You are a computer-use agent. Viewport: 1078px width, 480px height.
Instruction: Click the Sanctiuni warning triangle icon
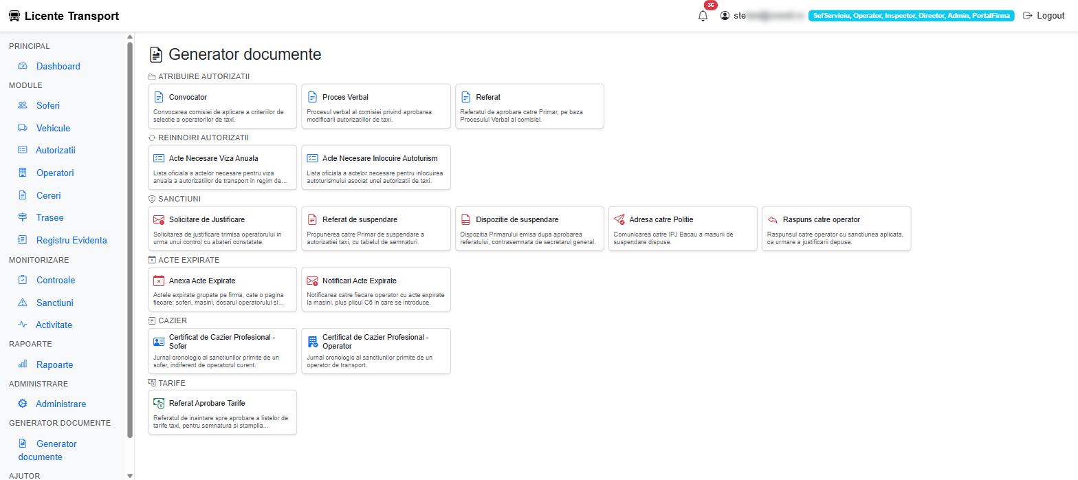[x=23, y=303]
